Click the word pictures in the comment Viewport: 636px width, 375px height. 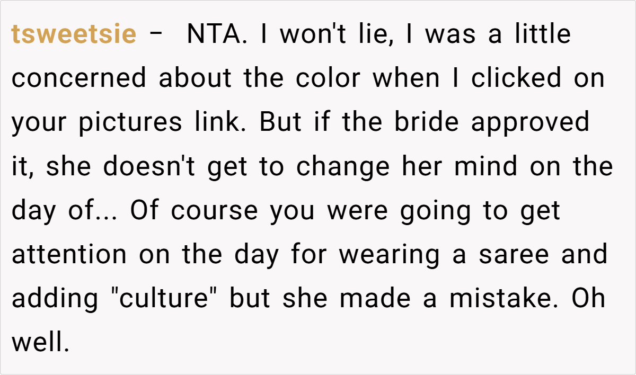(130, 123)
